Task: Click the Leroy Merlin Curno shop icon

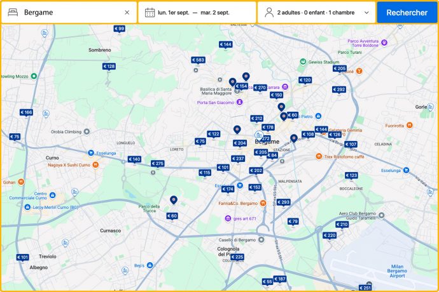Action: [x=27, y=207]
